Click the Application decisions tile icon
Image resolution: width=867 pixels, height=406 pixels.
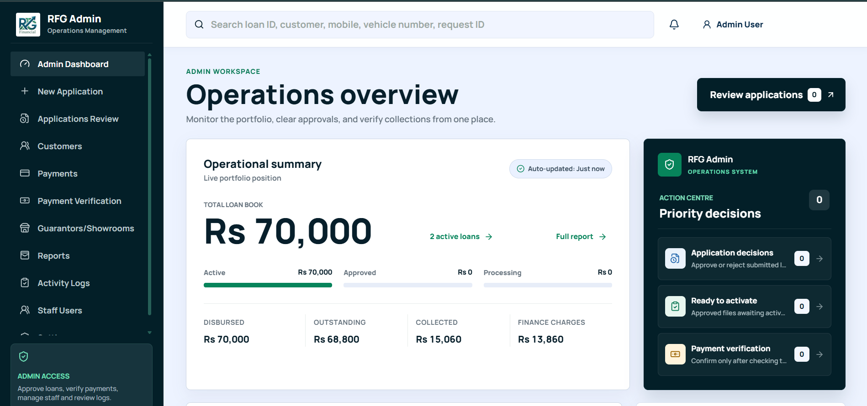coord(675,259)
